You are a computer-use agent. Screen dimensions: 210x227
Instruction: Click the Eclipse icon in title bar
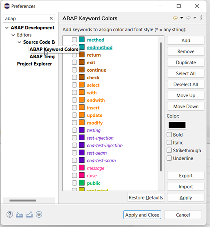[x=7, y=6]
